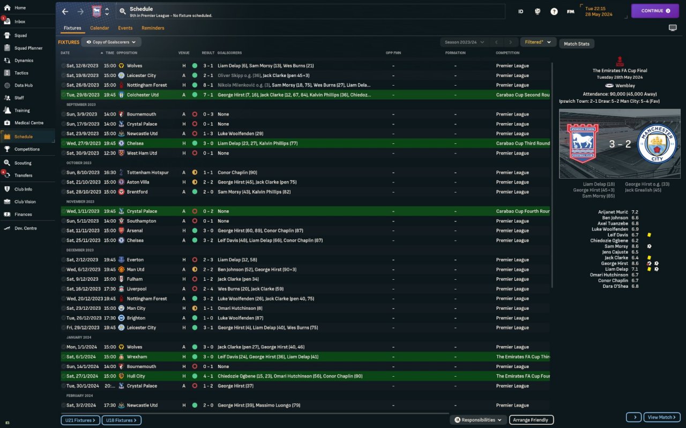This screenshot has width=686, height=428.
Task: Tick the checkbox for Newcastle Utd on 3/2/2024
Action: 63,405
